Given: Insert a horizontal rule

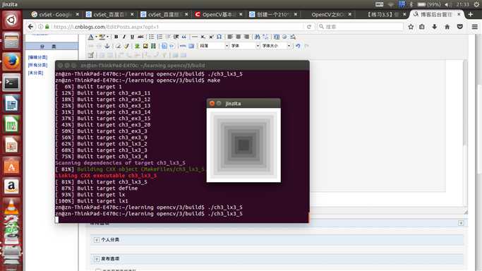Looking at the screenshot, I should click(x=195, y=37).
